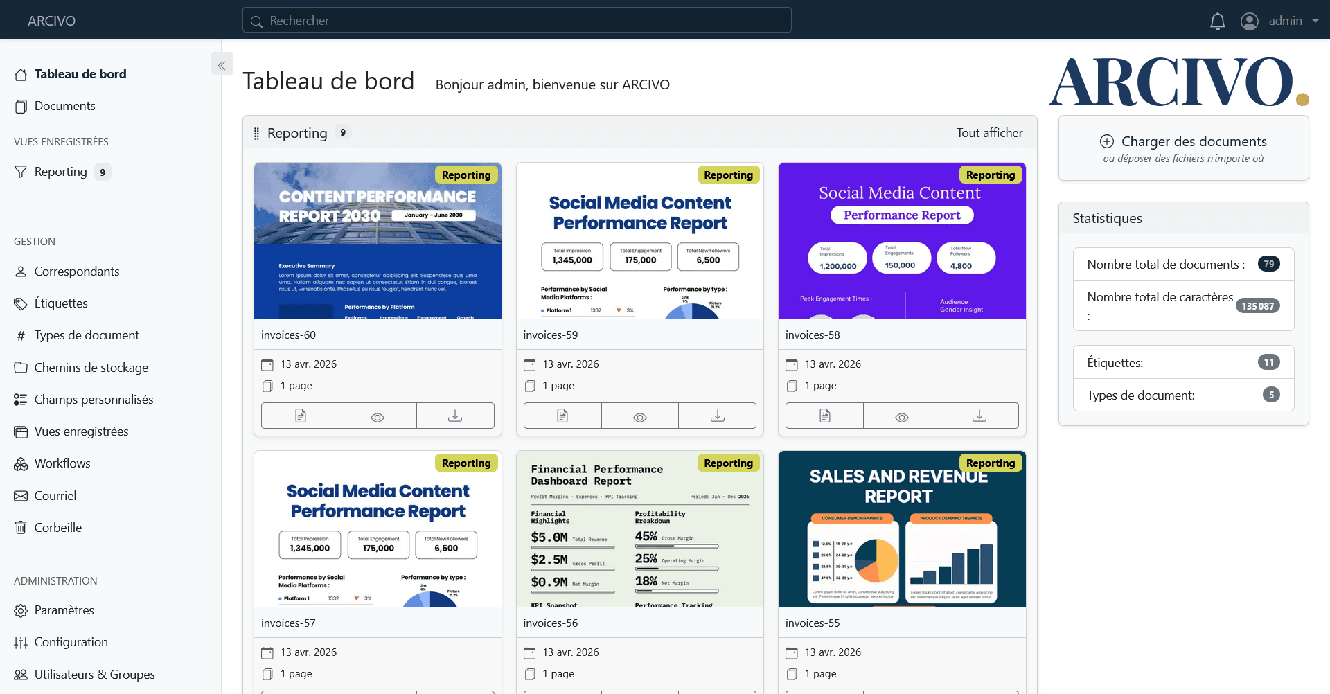
Task: Open details icon for invoices-59
Action: pyautogui.click(x=562, y=416)
